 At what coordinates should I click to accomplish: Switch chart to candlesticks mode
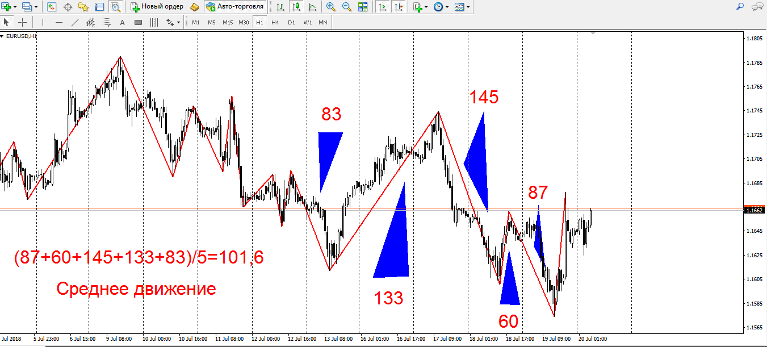[296, 7]
